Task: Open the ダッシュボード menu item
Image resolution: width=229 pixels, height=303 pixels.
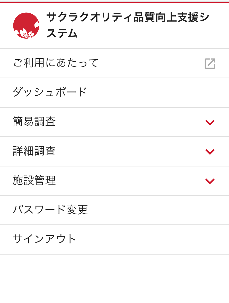Action: point(50,92)
